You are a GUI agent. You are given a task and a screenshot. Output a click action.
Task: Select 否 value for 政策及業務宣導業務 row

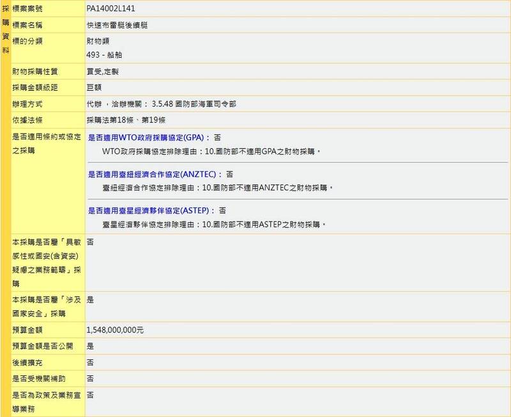[90, 395]
